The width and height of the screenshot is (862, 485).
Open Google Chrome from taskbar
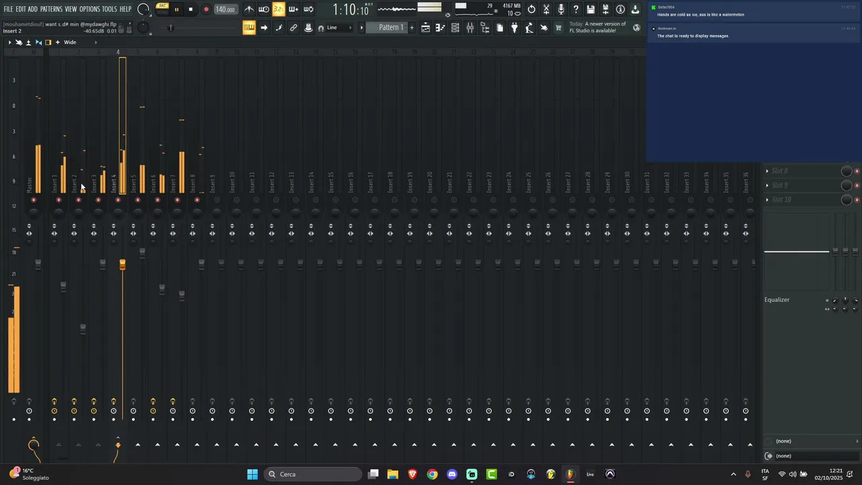point(432,474)
